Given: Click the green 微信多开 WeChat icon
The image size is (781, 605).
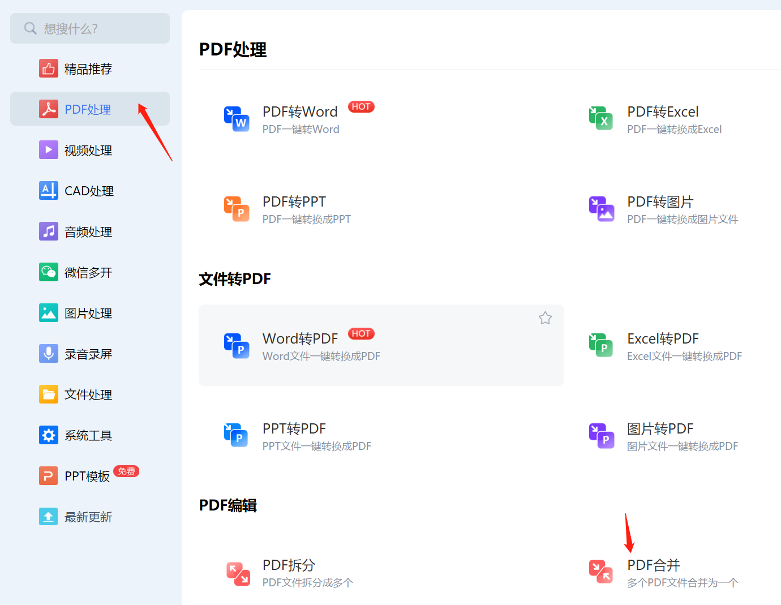Looking at the screenshot, I should [49, 272].
